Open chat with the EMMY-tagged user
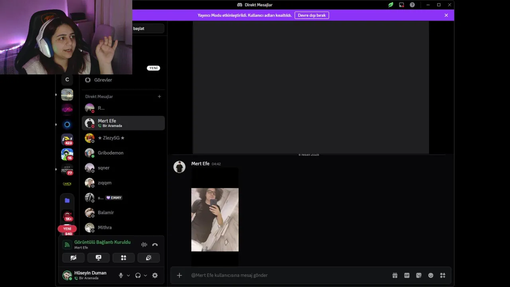Viewport: 510px width, 287px height. point(123,198)
